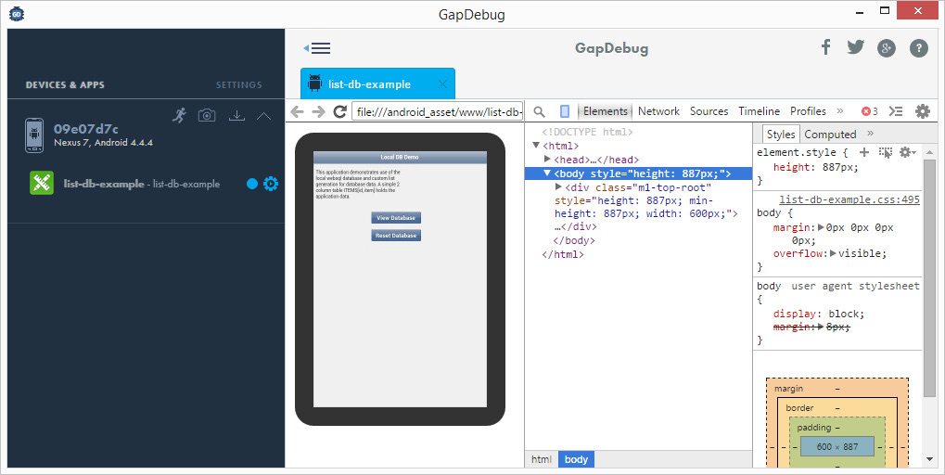This screenshot has width=945, height=475.
Task: Click the View Database button in preview
Action: (x=396, y=218)
